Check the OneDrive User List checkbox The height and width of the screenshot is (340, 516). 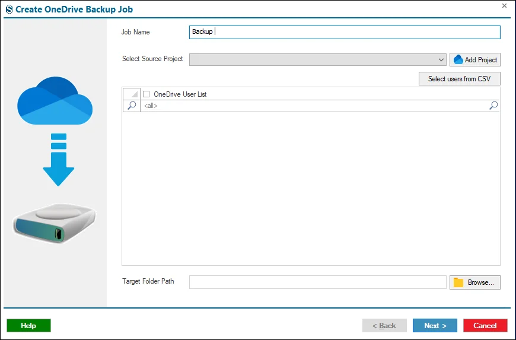coord(146,94)
